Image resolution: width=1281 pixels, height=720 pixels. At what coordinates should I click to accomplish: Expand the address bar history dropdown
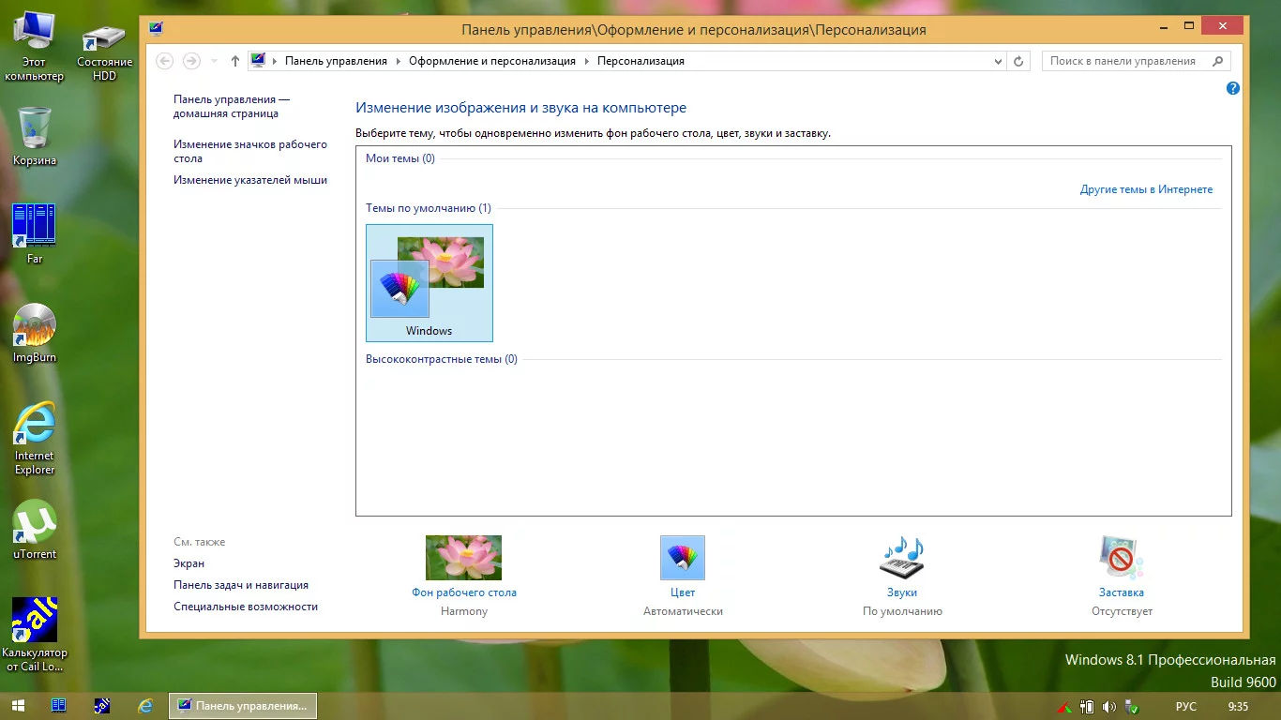click(998, 61)
